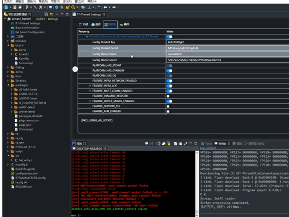Open Board Information under sensor_RW007
The image size is (289, 217).
coord(27,28)
